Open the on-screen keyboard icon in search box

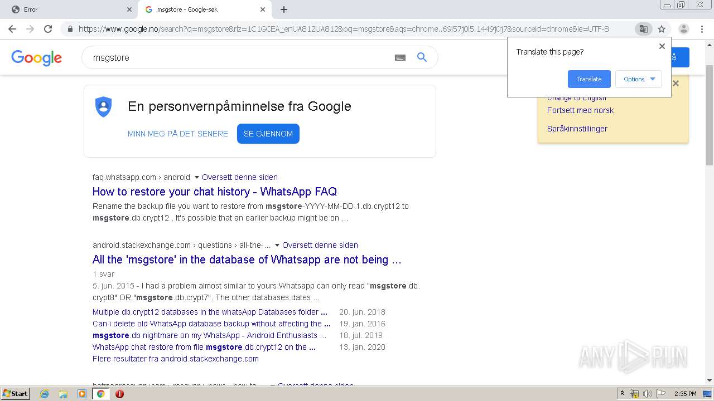(x=400, y=57)
